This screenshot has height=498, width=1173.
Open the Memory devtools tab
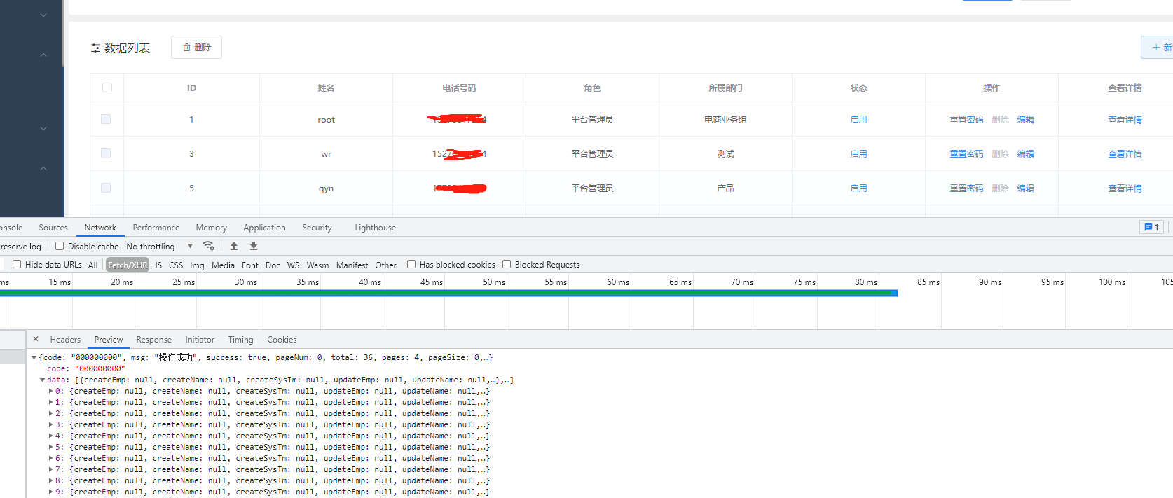(211, 228)
